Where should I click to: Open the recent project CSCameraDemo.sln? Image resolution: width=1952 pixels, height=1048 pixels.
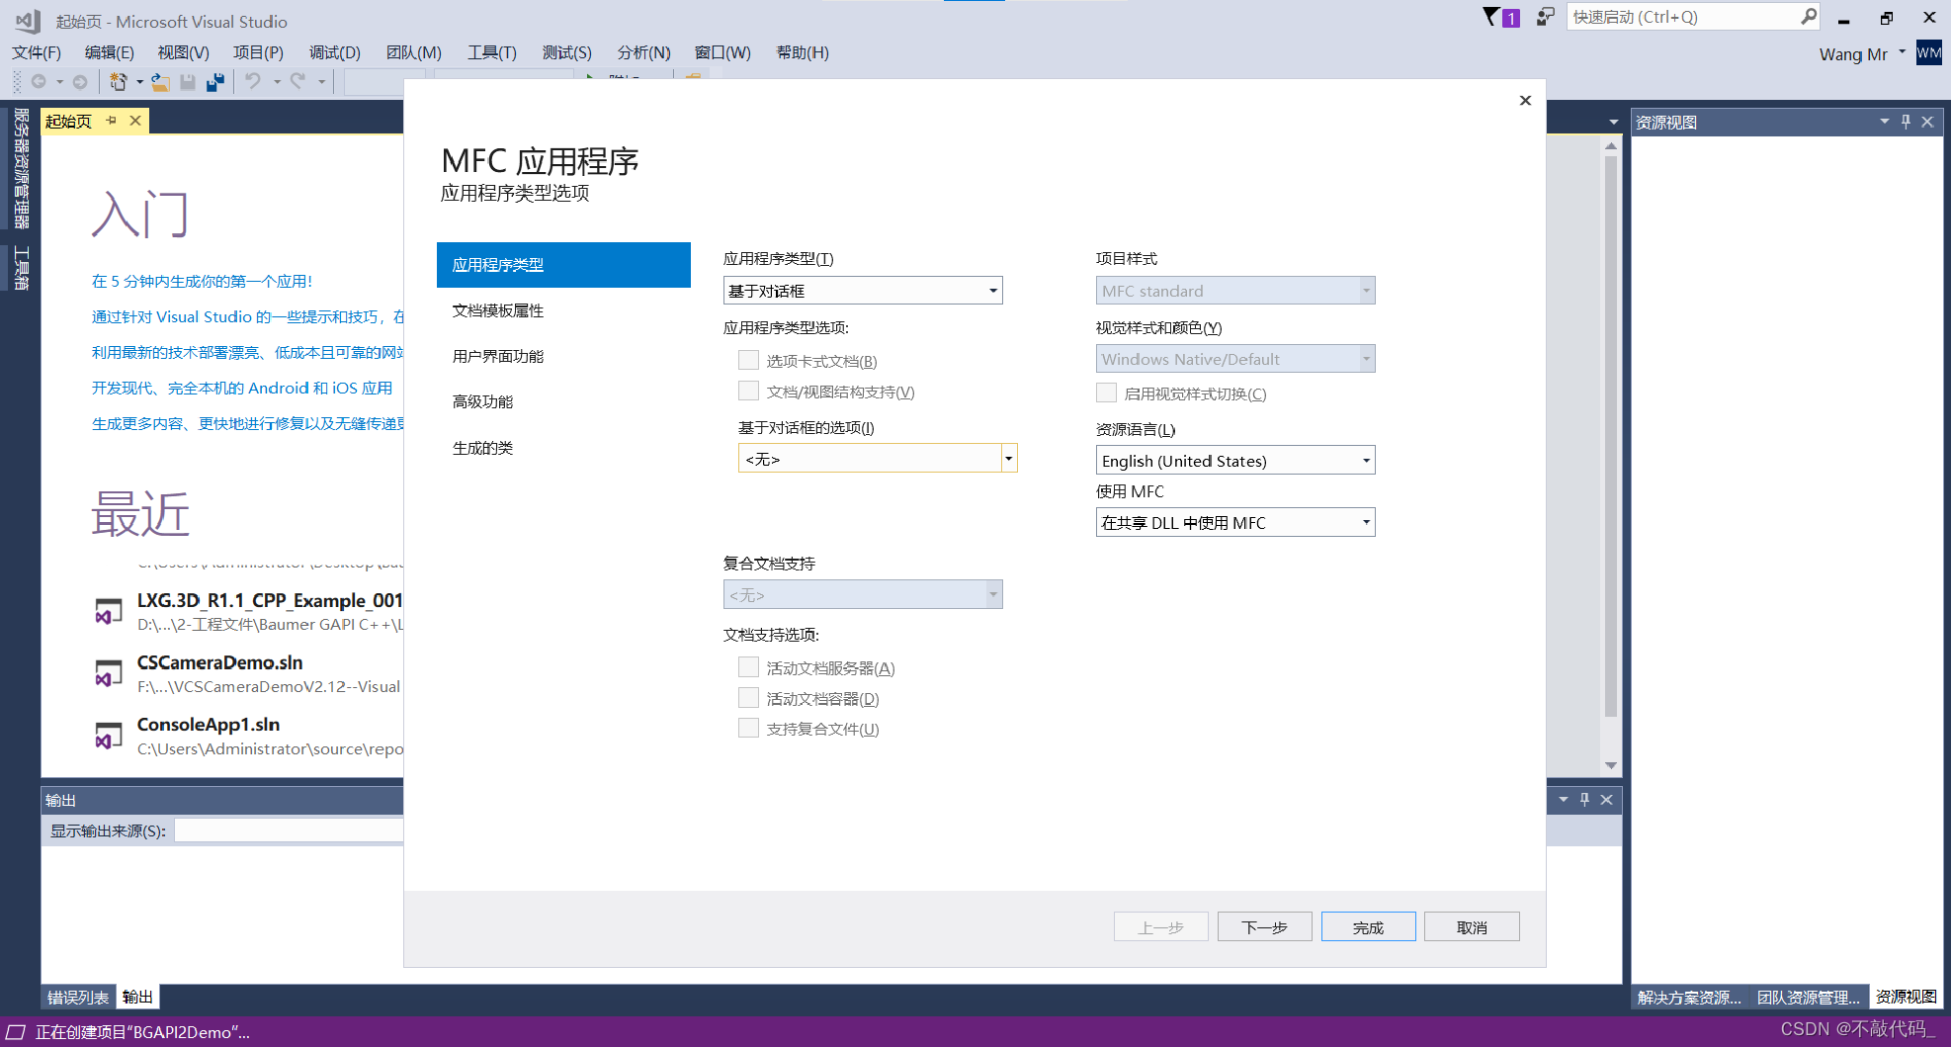point(218,662)
